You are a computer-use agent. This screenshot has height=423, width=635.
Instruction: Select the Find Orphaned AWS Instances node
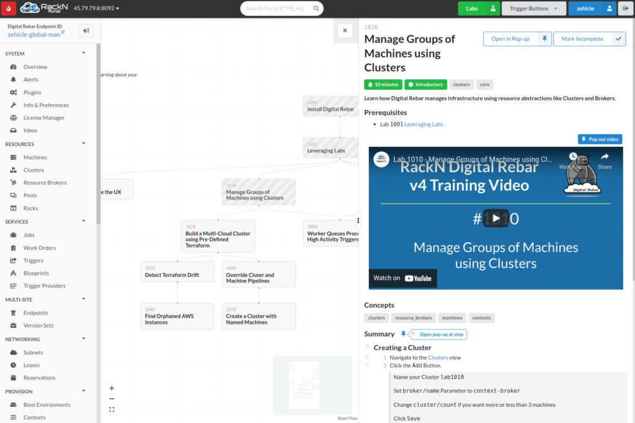pos(177,316)
